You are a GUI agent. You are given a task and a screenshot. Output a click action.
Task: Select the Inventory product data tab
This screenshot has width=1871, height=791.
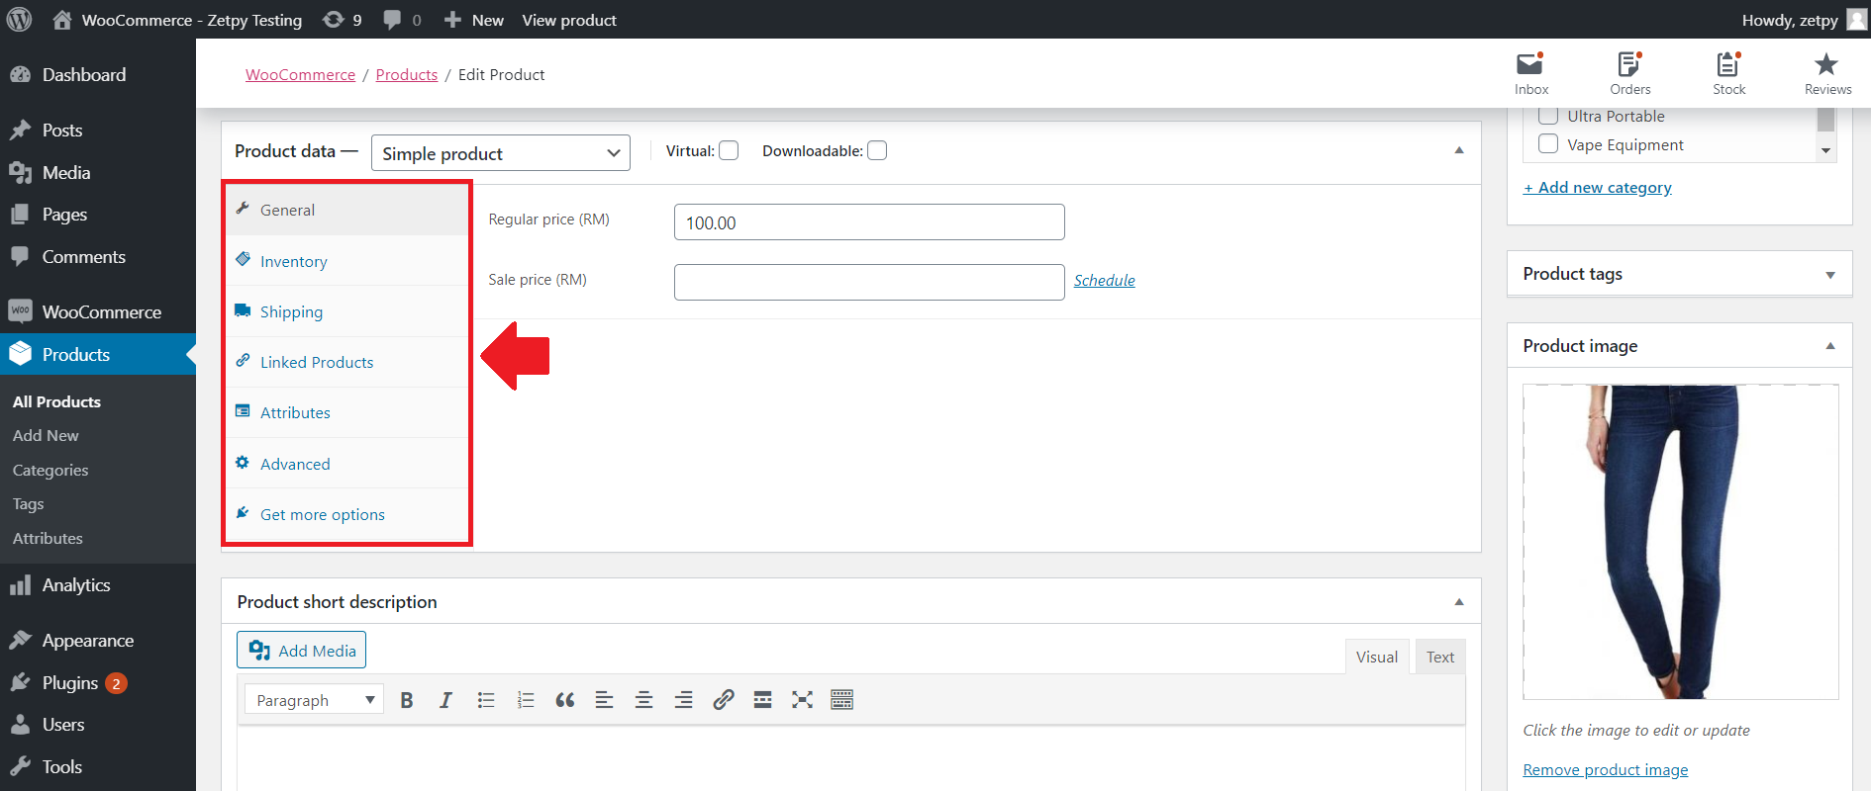(346, 261)
